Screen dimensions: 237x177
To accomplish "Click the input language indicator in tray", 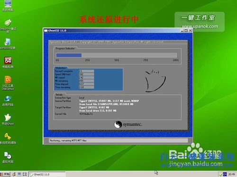I will [x=225, y=174].
